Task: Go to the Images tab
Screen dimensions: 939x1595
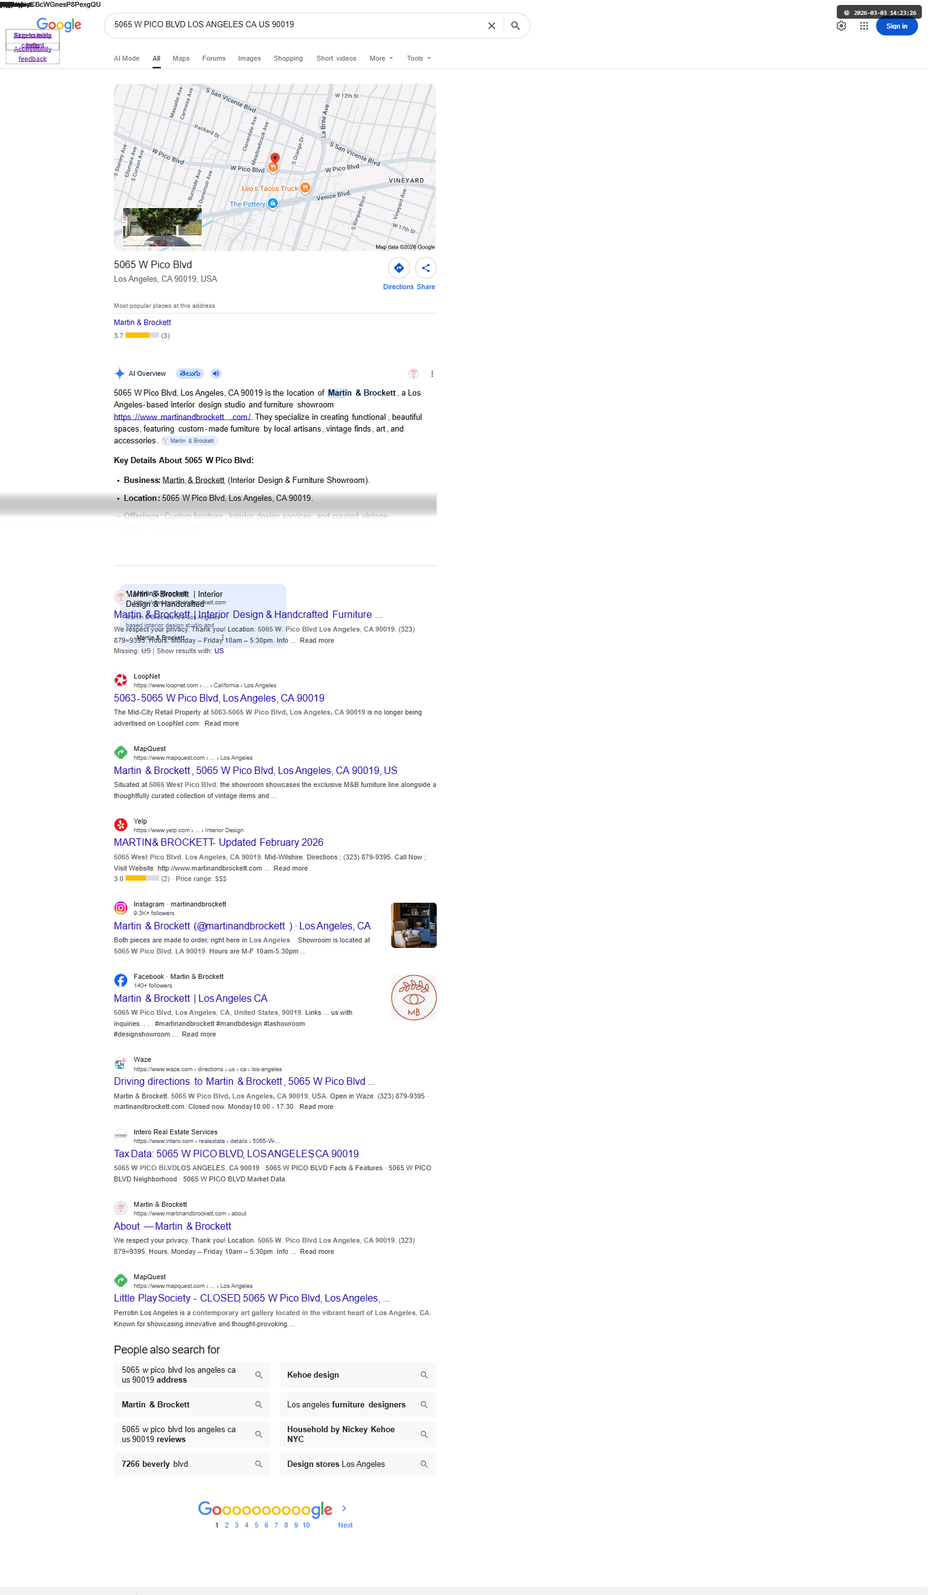Action: click(x=252, y=59)
